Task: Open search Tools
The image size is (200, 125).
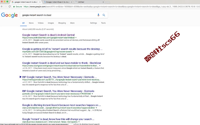Action: tap(103, 23)
